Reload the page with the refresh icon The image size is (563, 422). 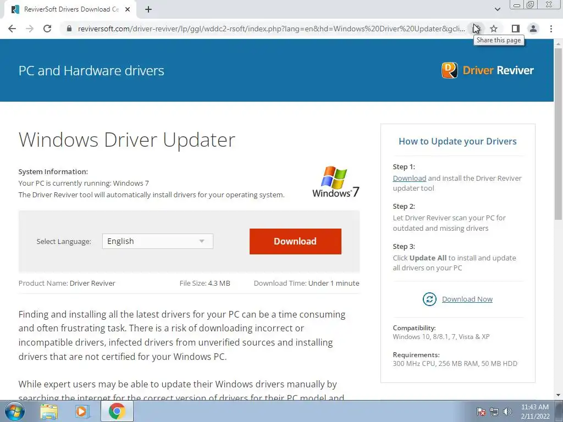(x=47, y=29)
